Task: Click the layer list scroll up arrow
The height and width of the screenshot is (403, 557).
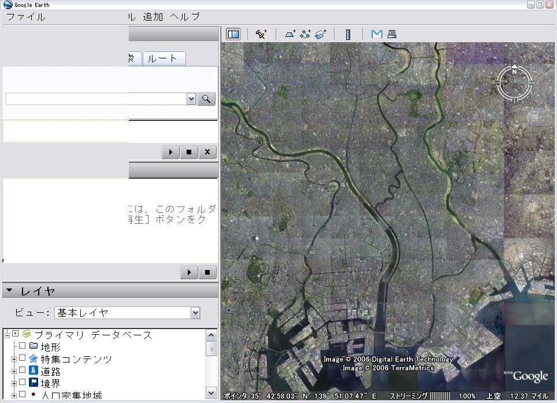Action: (x=211, y=335)
